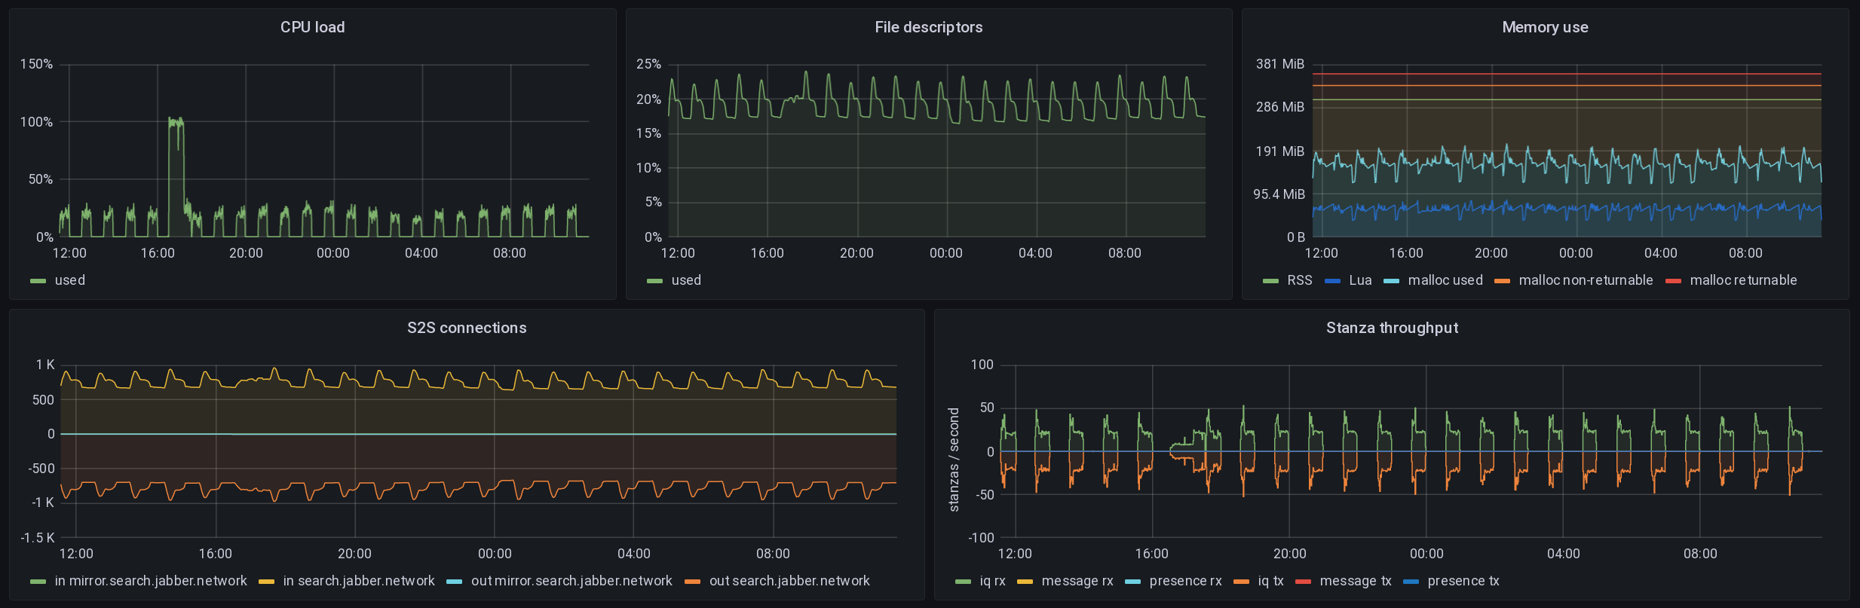Open the Stanza throughput panel title
This screenshot has height=608, width=1860.
tap(1392, 328)
